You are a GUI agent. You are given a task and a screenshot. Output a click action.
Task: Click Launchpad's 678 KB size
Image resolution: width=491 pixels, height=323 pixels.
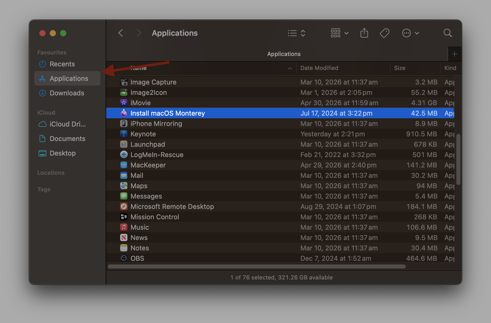pyautogui.click(x=425, y=144)
